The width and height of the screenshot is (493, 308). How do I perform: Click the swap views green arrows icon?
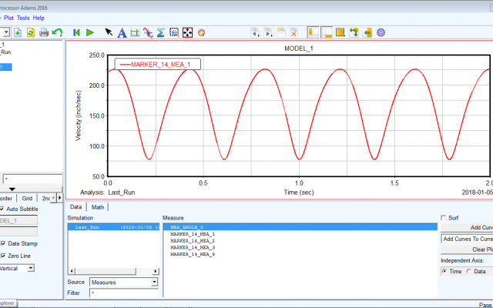(354, 32)
